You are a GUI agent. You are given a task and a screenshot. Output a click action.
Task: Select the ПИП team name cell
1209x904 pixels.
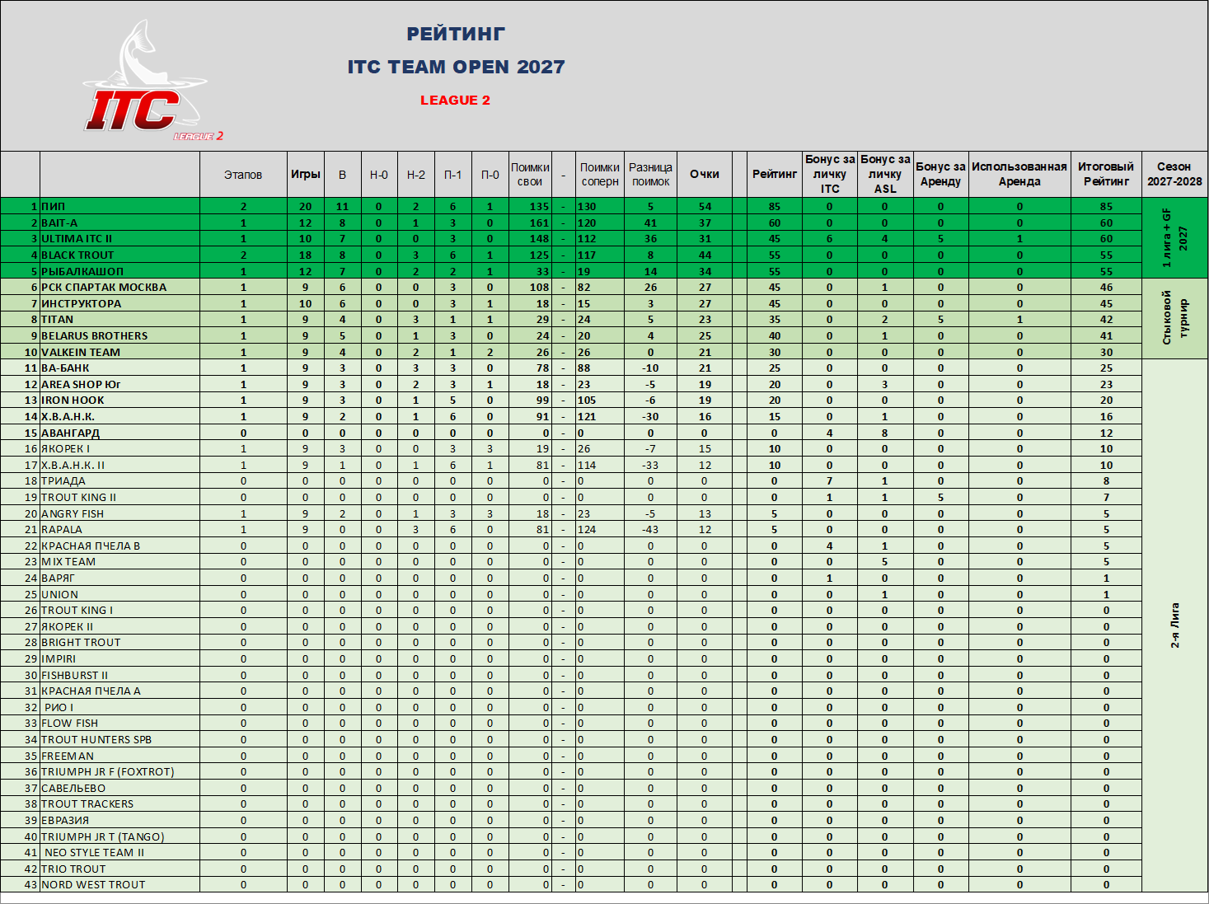[x=119, y=206]
